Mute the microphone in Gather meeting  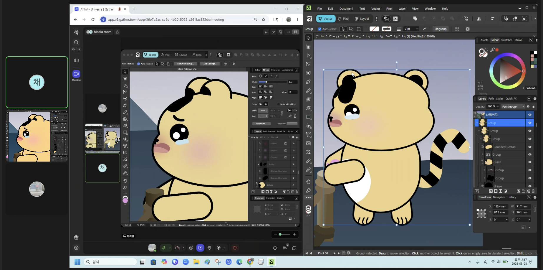(164, 248)
